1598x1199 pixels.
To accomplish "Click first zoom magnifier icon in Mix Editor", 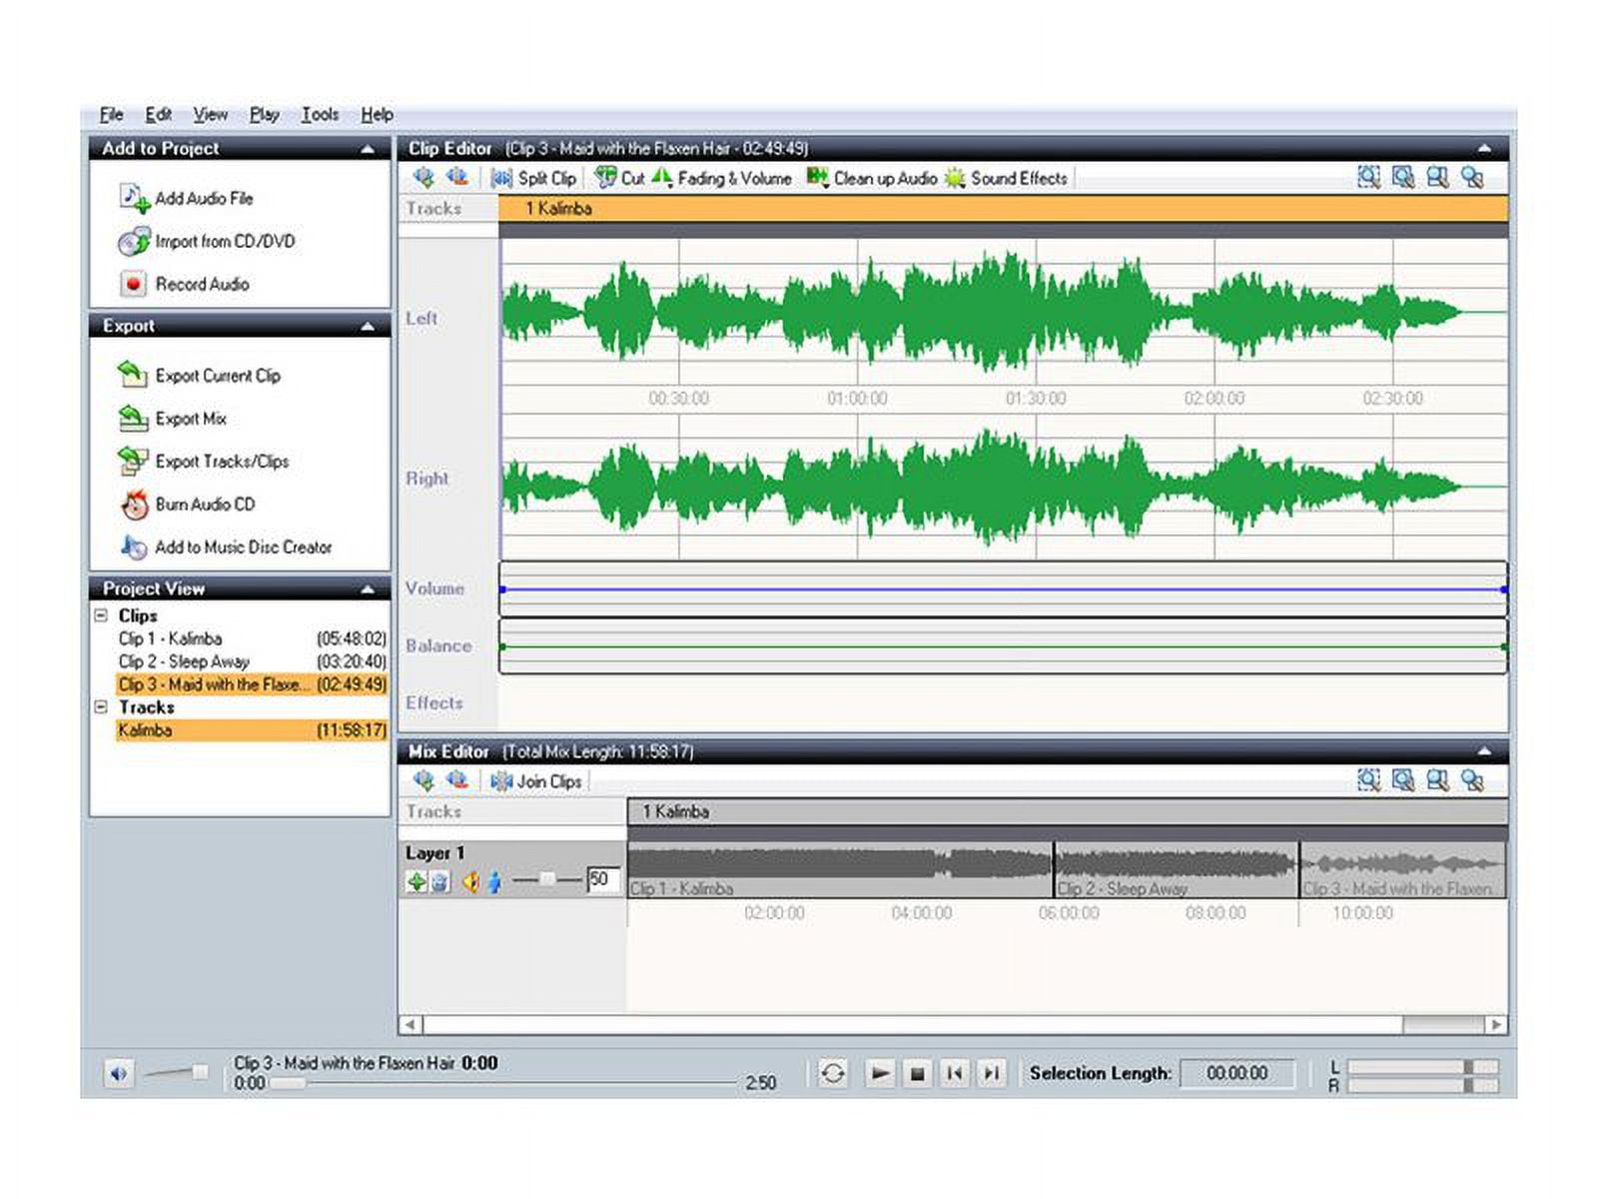I will coord(1369,780).
